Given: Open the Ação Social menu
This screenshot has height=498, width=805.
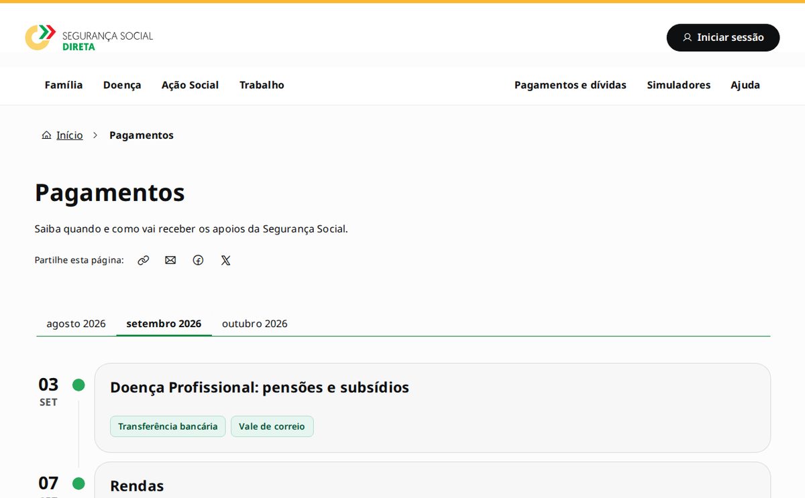Looking at the screenshot, I should pos(191,85).
